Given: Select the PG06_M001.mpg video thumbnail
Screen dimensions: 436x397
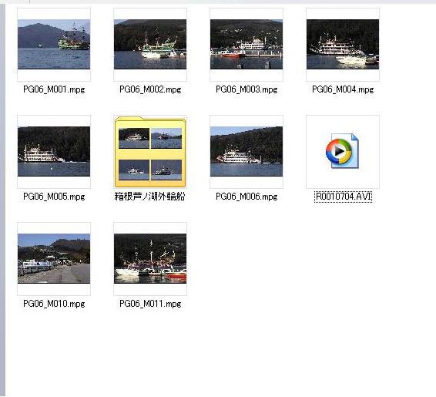Looking at the screenshot, I should (54, 44).
